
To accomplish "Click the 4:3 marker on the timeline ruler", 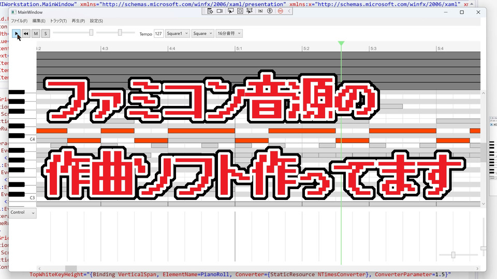I will 105,49.
